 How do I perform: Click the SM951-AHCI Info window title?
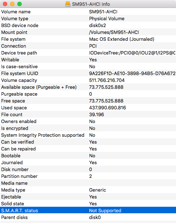[91, 4]
